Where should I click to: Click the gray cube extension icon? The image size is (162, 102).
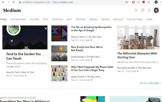click(138, 2)
